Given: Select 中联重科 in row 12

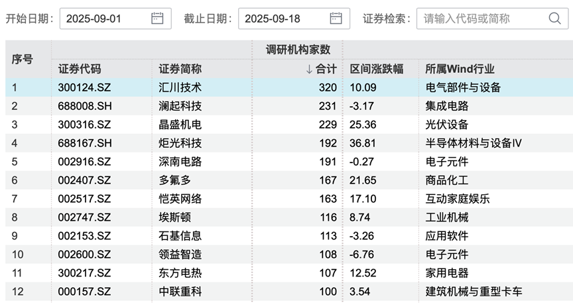Looking at the screenshot, I should tap(180, 290).
